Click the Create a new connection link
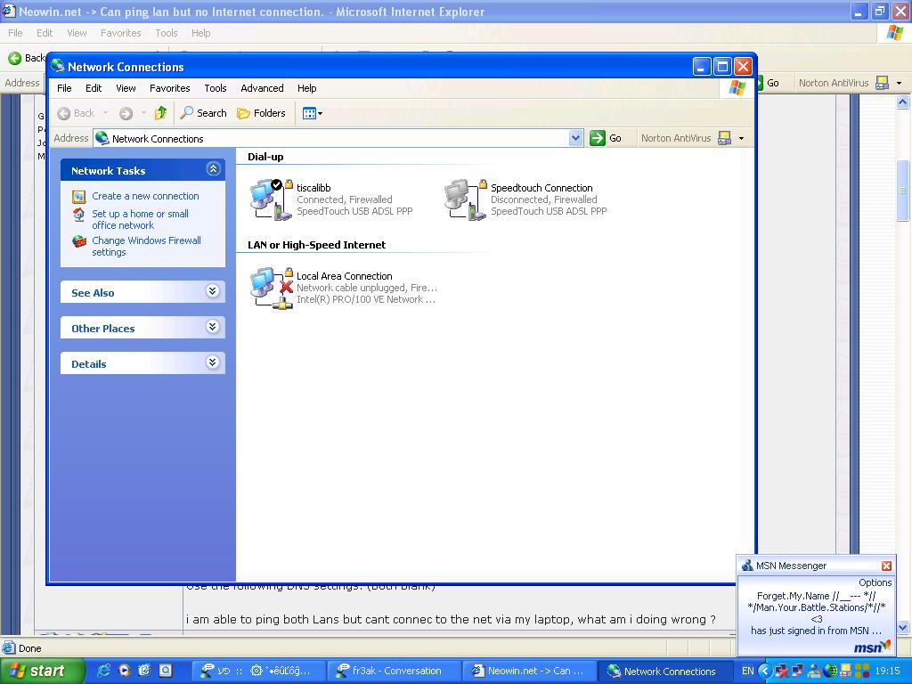This screenshot has height=684, width=912. coord(145,196)
